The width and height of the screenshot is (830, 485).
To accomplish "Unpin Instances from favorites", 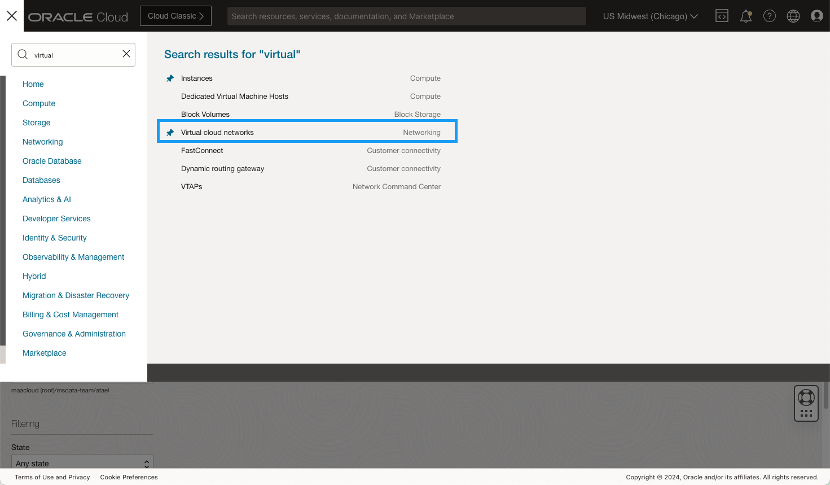I will (x=170, y=78).
